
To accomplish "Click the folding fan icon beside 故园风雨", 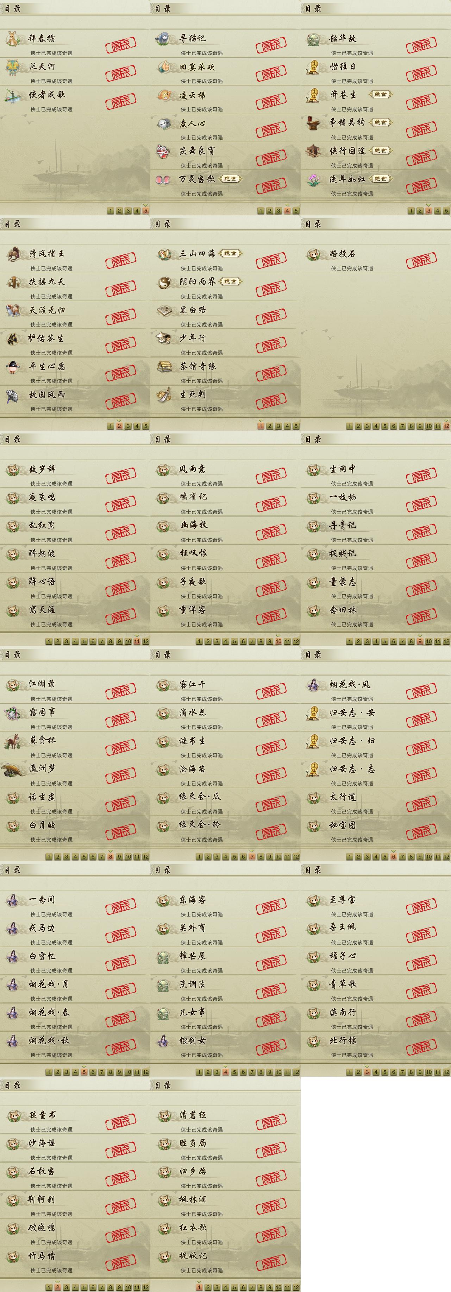I will [13, 395].
